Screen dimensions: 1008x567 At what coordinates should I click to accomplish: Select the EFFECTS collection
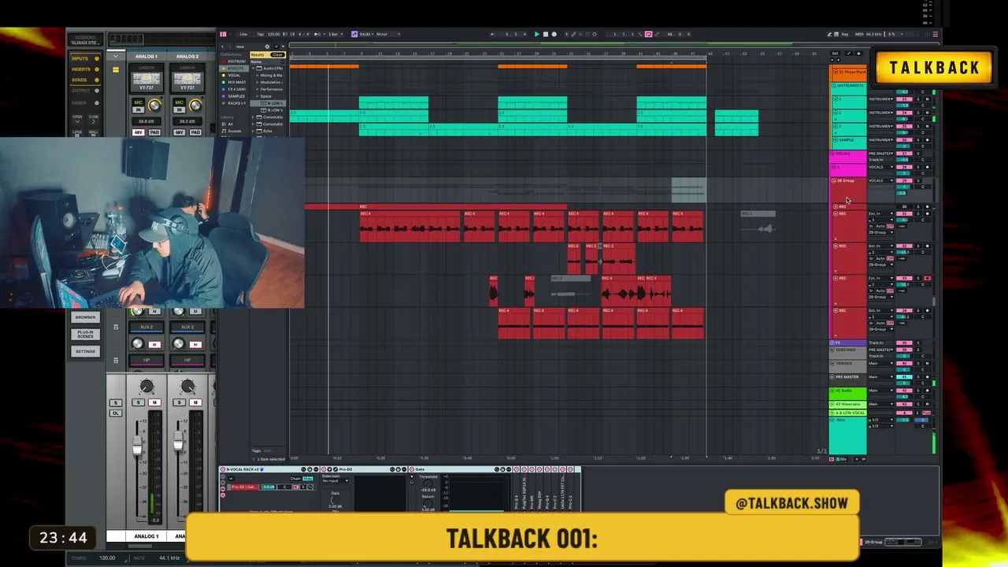coord(235,69)
